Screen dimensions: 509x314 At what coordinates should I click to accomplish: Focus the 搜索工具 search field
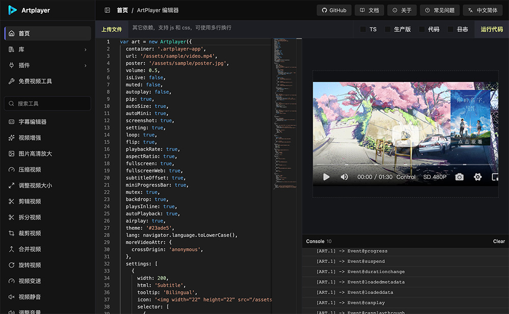(48, 103)
